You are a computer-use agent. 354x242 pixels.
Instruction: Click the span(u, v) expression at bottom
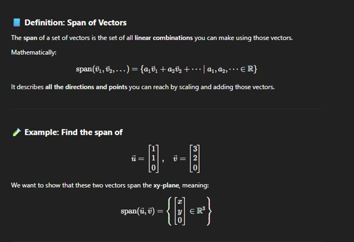point(138,211)
